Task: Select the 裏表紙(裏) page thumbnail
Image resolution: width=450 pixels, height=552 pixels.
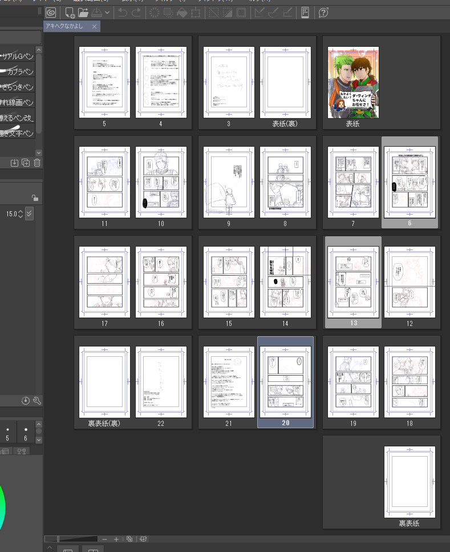Action: point(104,382)
